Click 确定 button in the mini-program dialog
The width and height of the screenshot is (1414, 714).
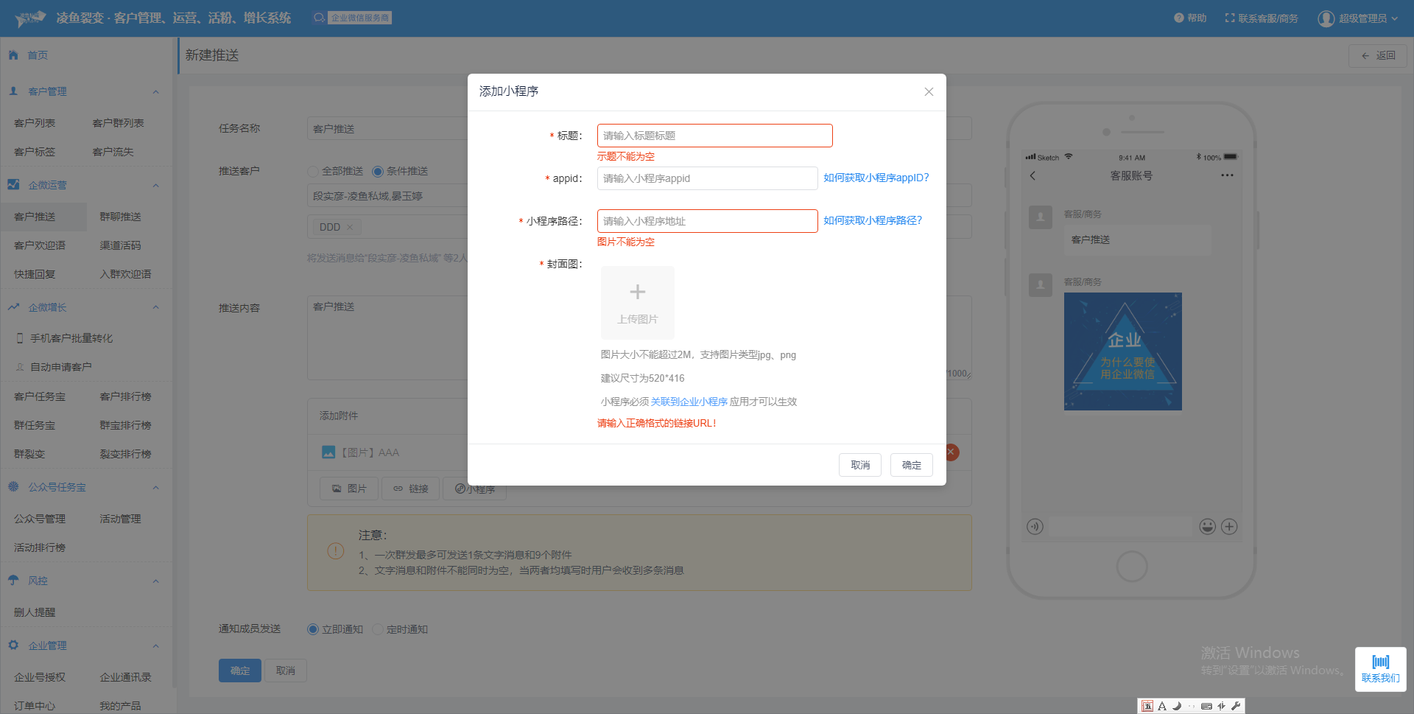pyautogui.click(x=911, y=465)
